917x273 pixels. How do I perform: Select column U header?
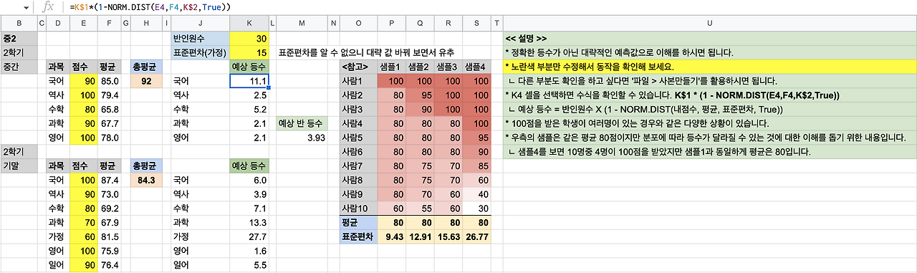point(709,24)
